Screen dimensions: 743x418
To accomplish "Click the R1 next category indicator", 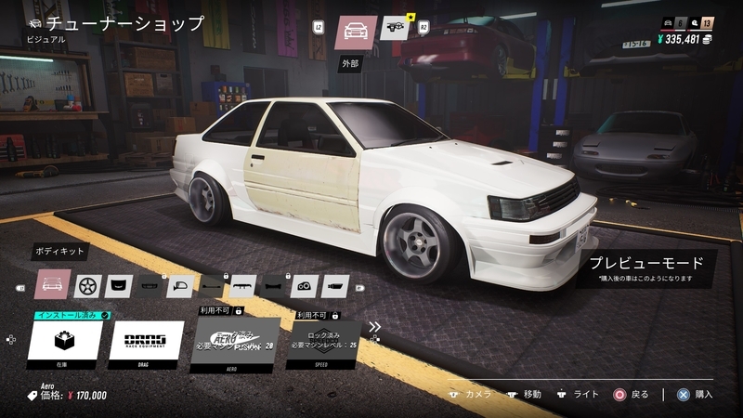I will click(x=360, y=288).
